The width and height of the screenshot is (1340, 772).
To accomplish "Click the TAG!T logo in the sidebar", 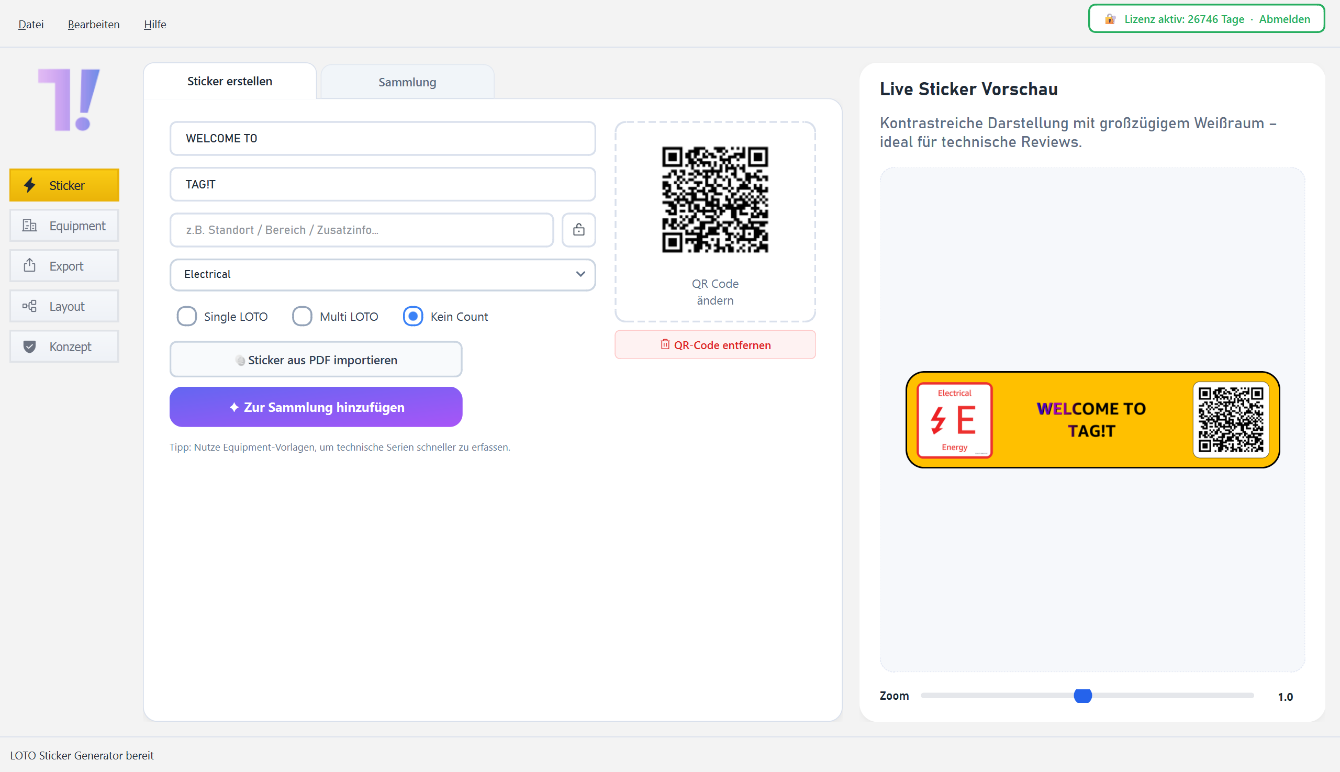I will [x=69, y=99].
